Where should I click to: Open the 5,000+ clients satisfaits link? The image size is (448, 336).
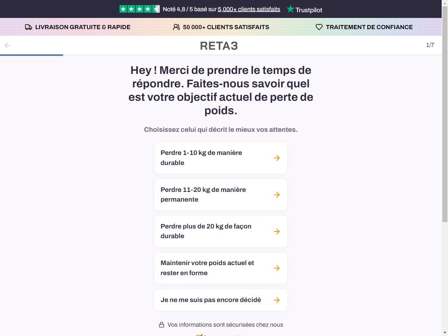pos(249,9)
